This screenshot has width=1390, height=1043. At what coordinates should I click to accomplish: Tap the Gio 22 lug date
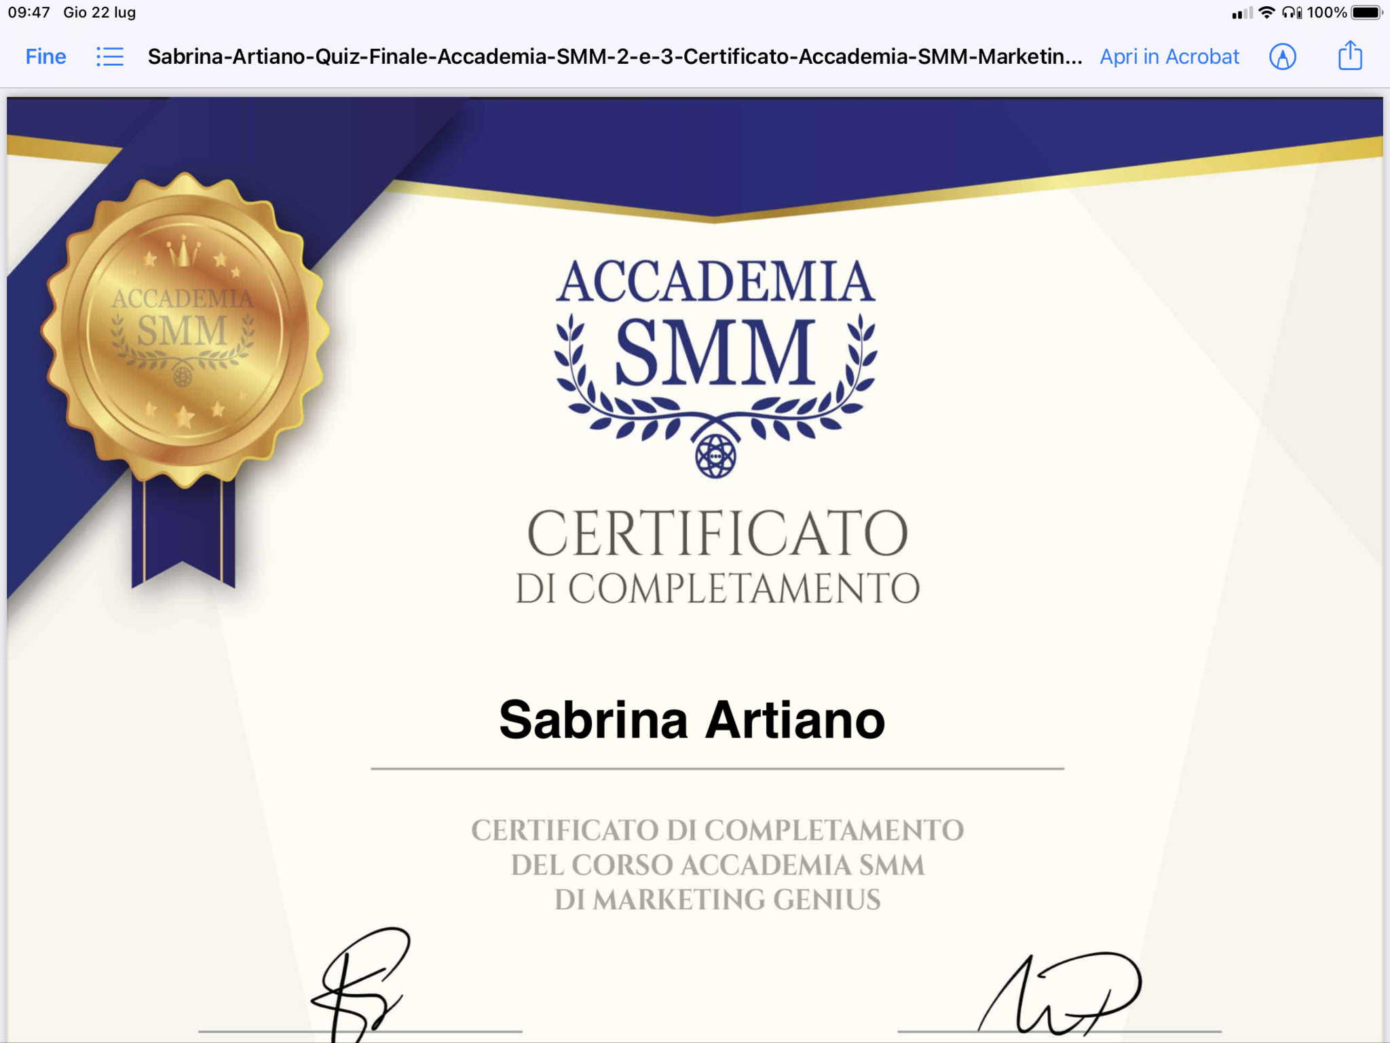99,12
